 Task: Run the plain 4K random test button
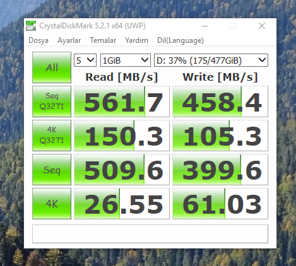pos(52,204)
